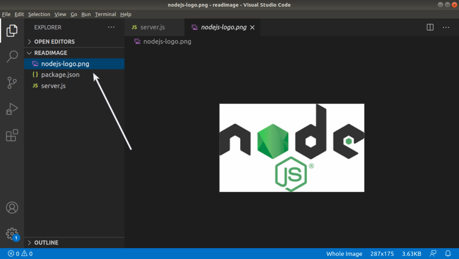Click the Explorer icon in the Activity Bar
The height and width of the screenshot is (259, 459).
point(12,30)
